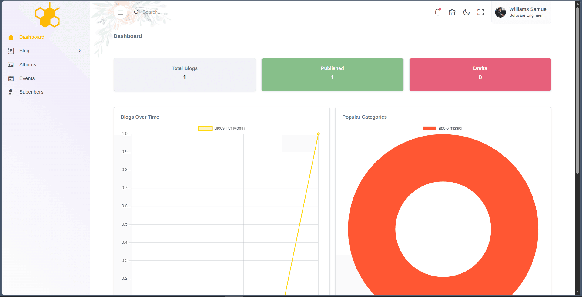
Task: Toggle the sidebar with the hamburger button
Action: point(120,12)
